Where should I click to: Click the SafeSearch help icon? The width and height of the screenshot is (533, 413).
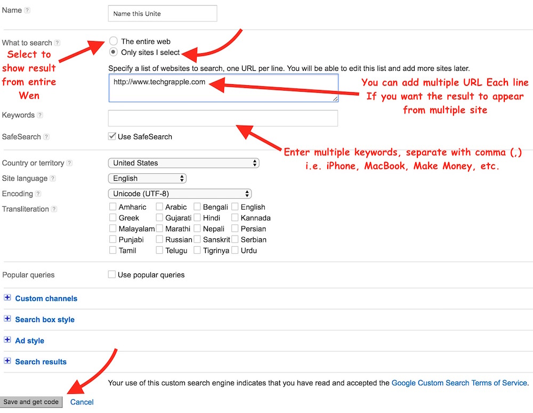click(46, 137)
